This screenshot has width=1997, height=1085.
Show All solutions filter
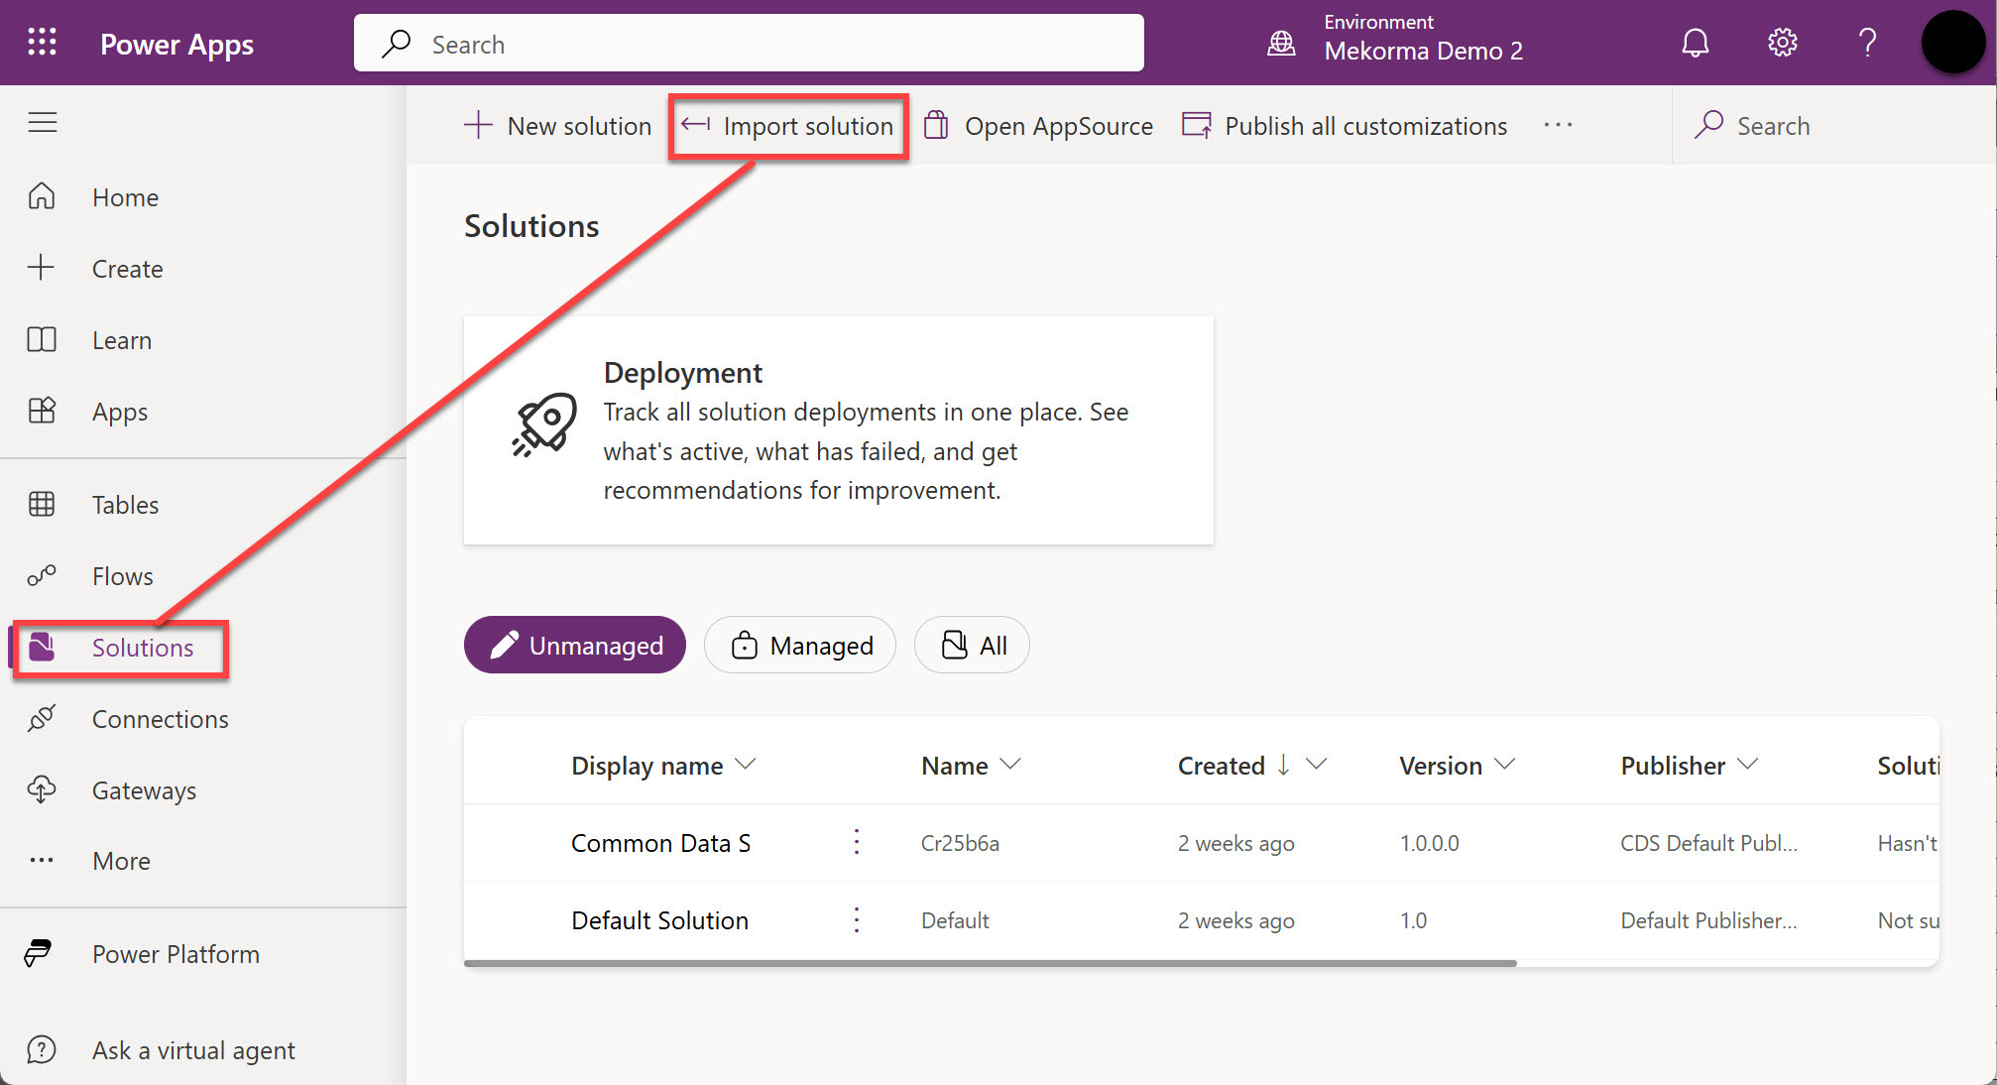[x=972, y=646]
